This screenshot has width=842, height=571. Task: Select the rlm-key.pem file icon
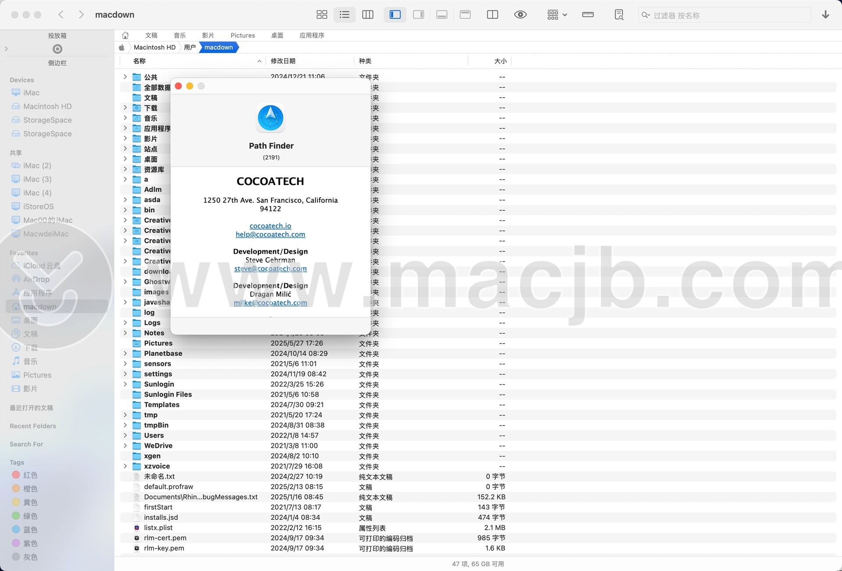coord(137,548)
